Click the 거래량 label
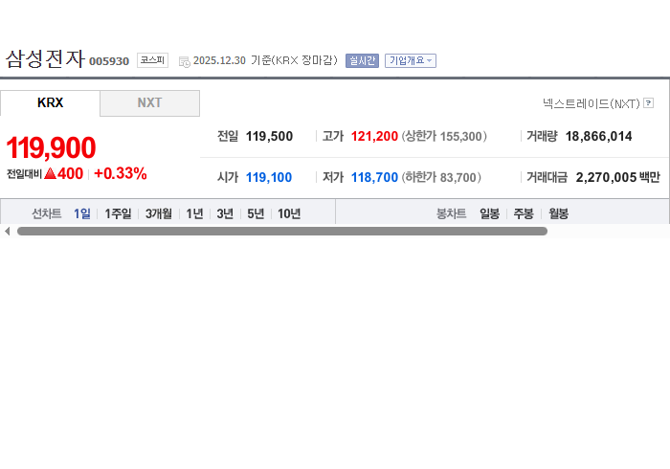This screenshot has width=670, height=469. 542,136
